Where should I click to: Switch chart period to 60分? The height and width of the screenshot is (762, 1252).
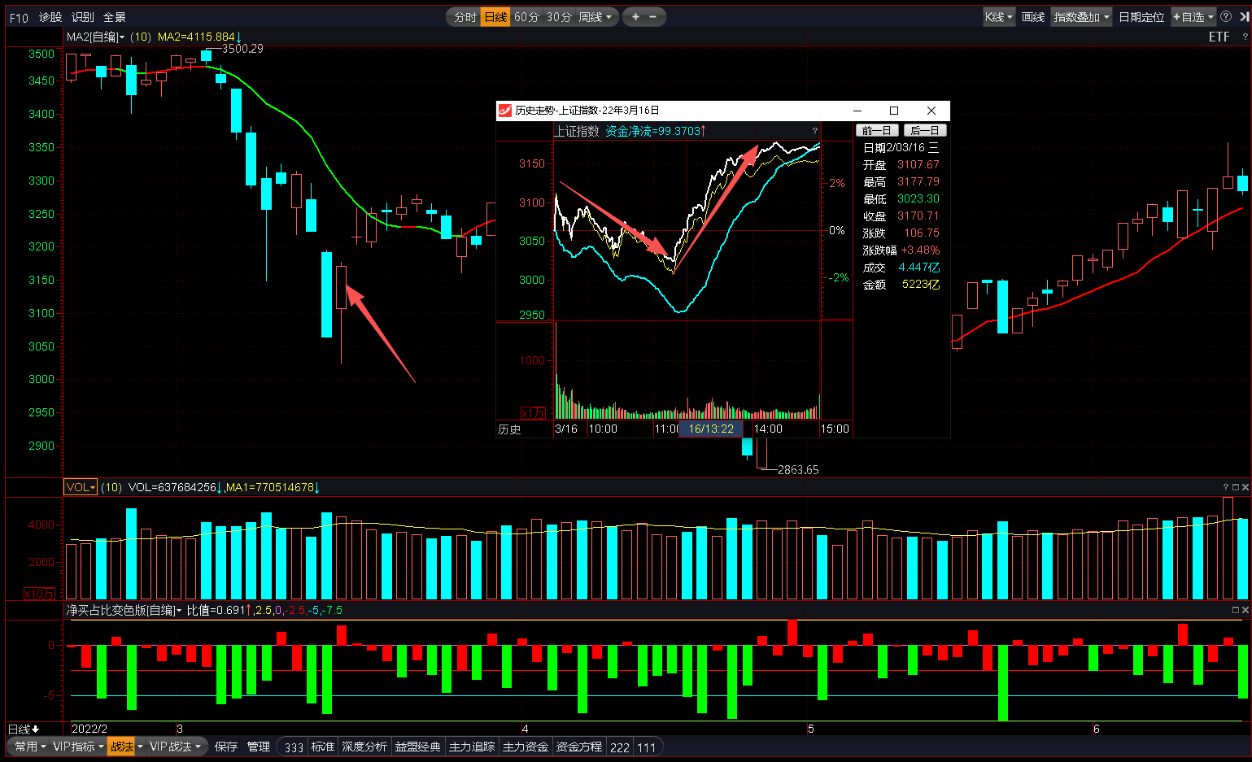[x=526, y=16]
